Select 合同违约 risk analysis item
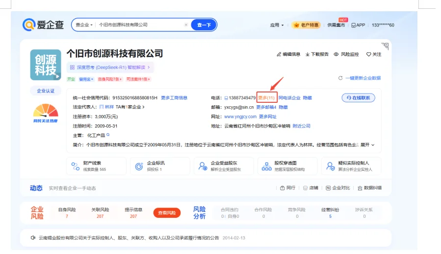The height and width of the screenshot is (254, 441). click(x=230, y=213)
